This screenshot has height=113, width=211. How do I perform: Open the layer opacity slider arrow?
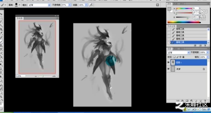click(x=208, y=52)
